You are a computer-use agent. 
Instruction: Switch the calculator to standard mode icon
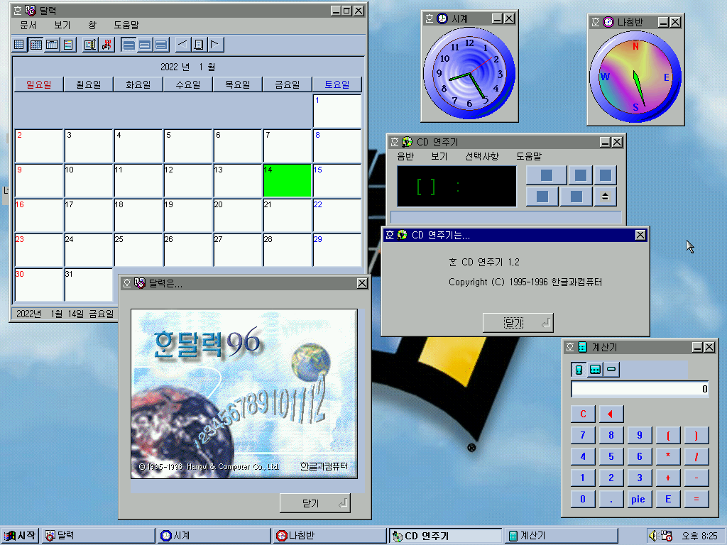[579, 369]
